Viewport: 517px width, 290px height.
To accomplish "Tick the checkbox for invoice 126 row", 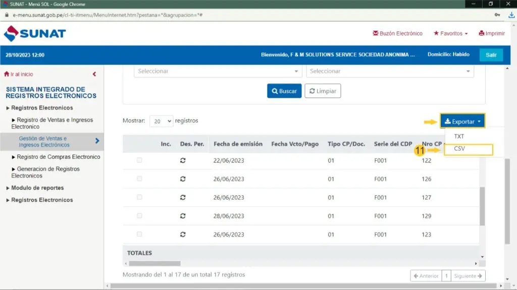I will tap(139, 179).
